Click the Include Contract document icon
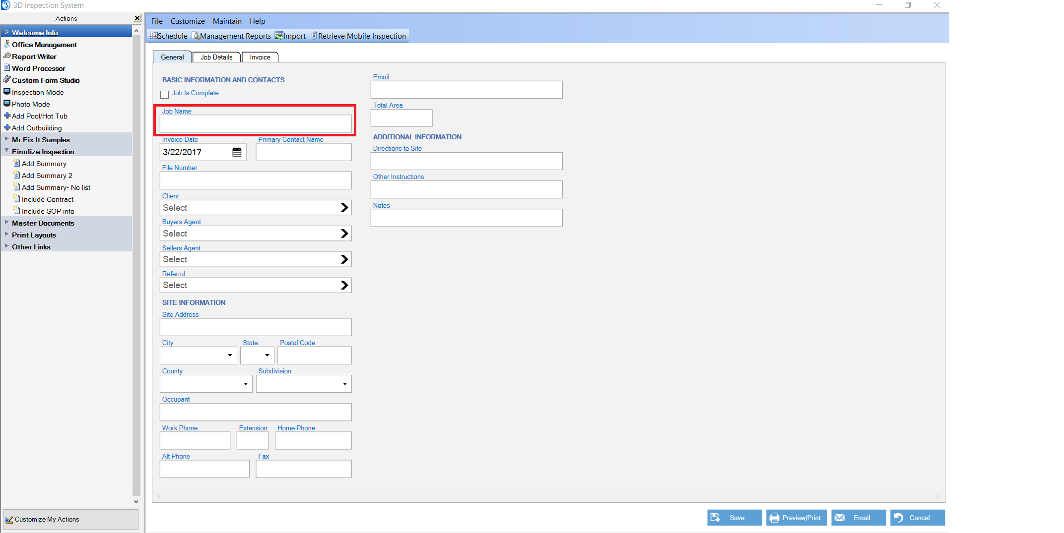 (17, 199)
